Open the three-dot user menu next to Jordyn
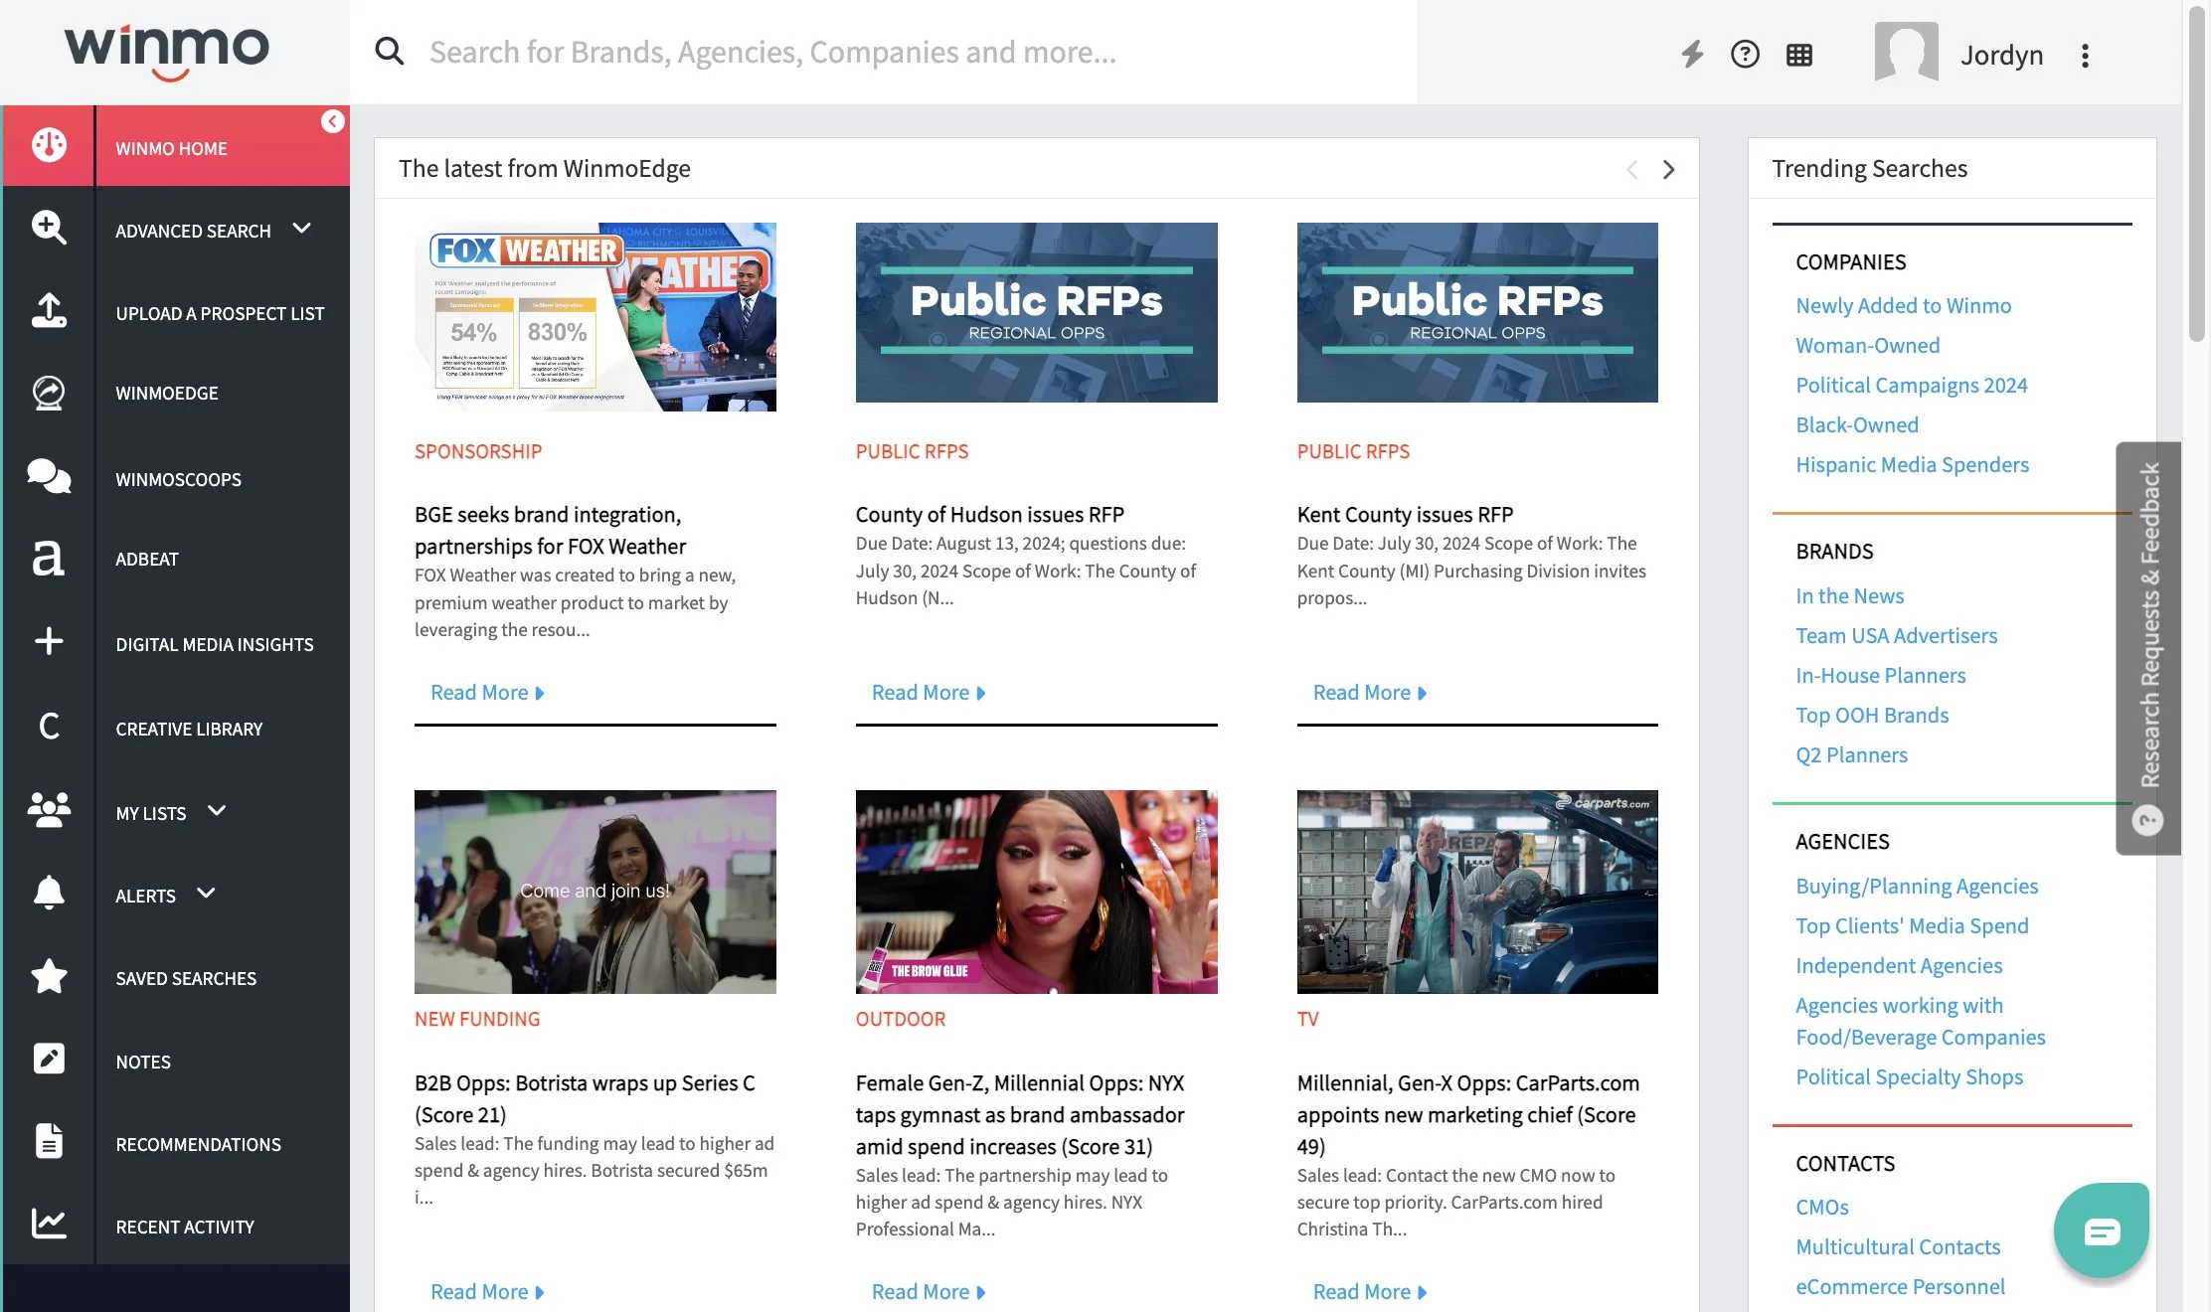Viewport: 2211px width, 1312px height. (2085, 56)
